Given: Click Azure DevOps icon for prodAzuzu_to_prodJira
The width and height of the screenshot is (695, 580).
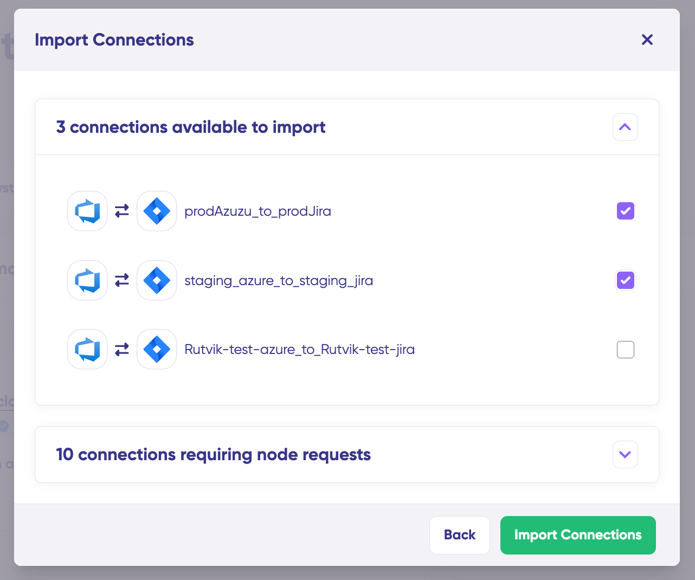Looking at the screenshot, I should pyautogui.click(x=87, y=211).
